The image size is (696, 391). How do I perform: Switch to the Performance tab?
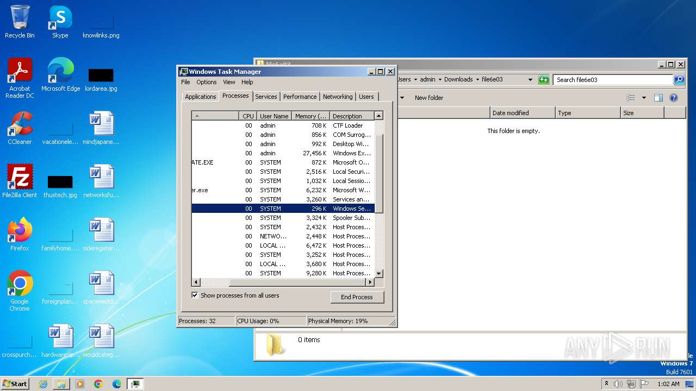[x=300, y=97]
